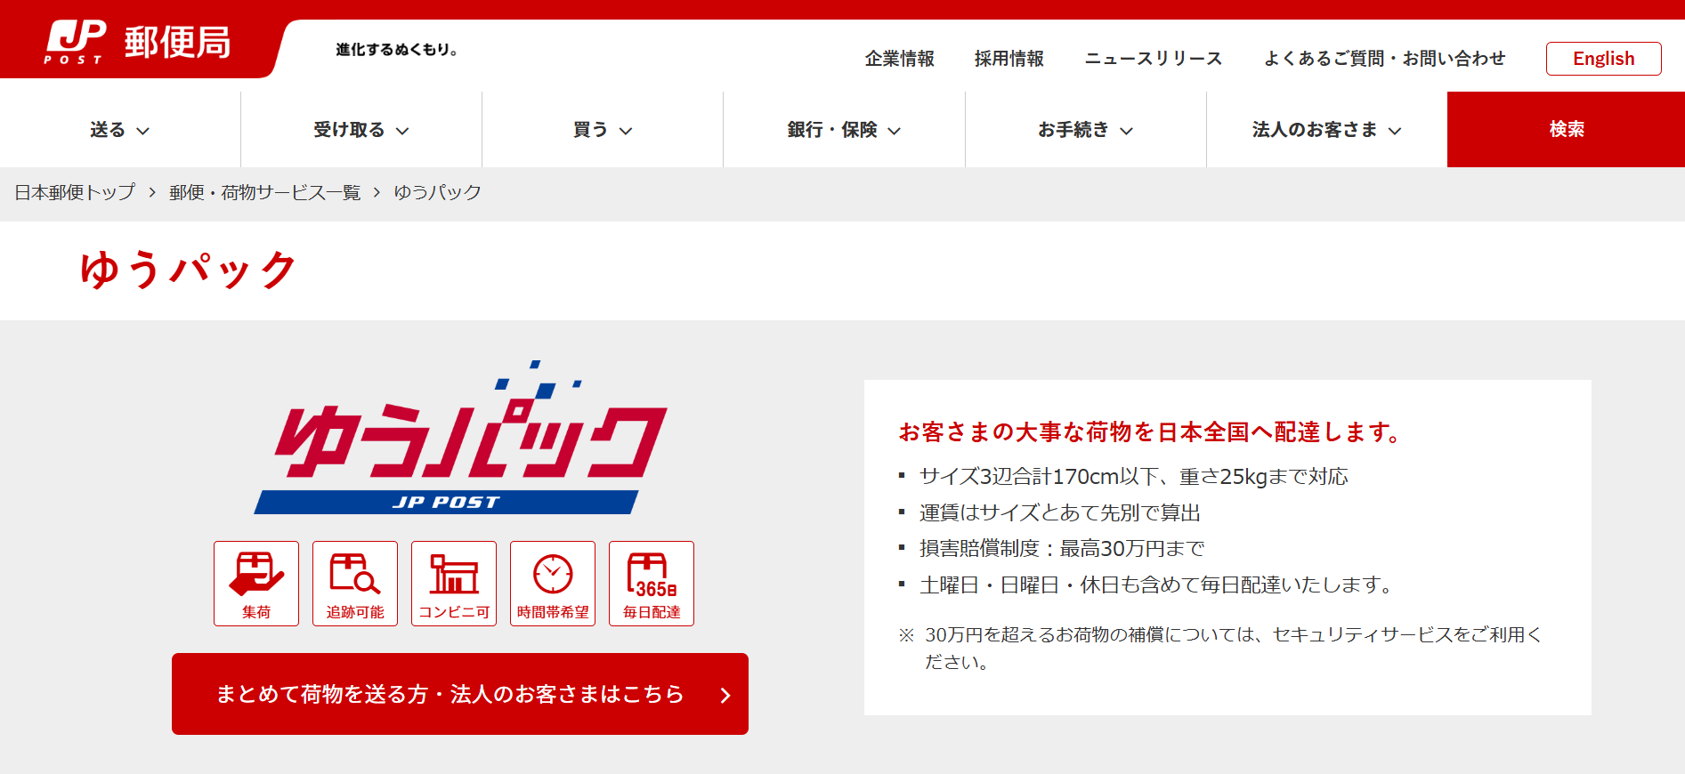Go to 採用情報 page
This screenshot has width=1685, height=774.
click(1009, 59)
